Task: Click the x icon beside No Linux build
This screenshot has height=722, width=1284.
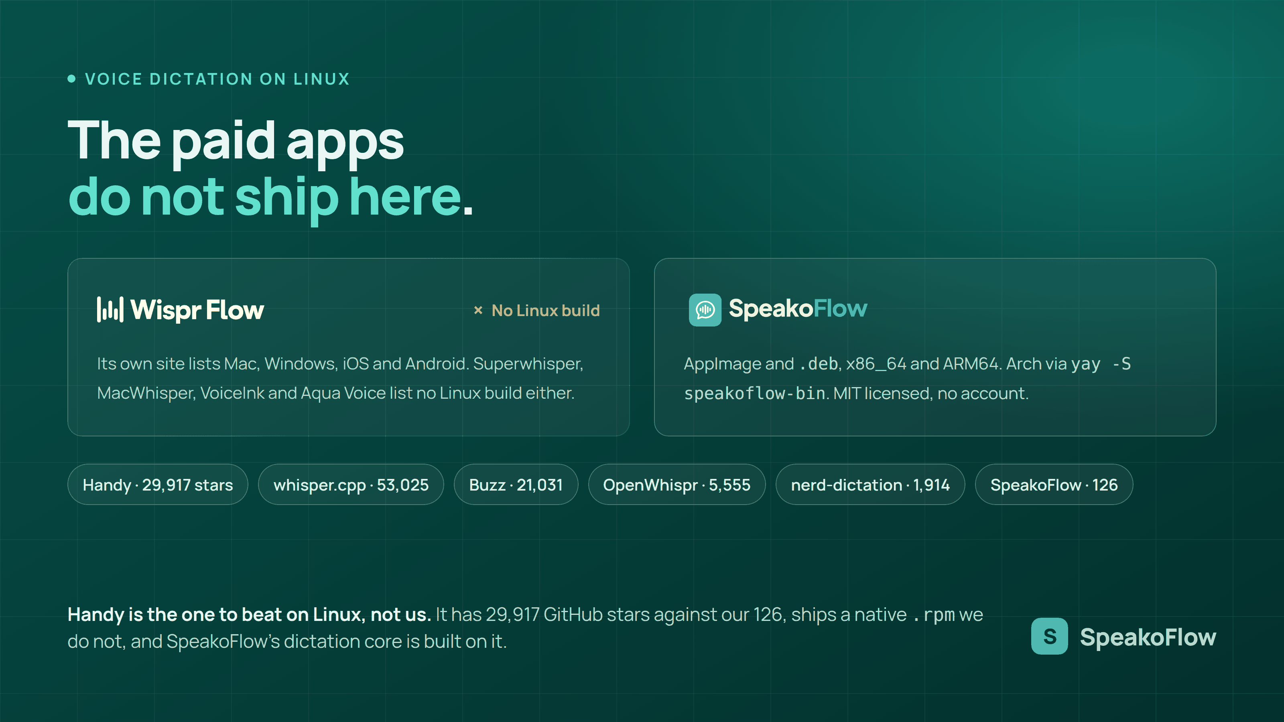Action: [478, 310]
